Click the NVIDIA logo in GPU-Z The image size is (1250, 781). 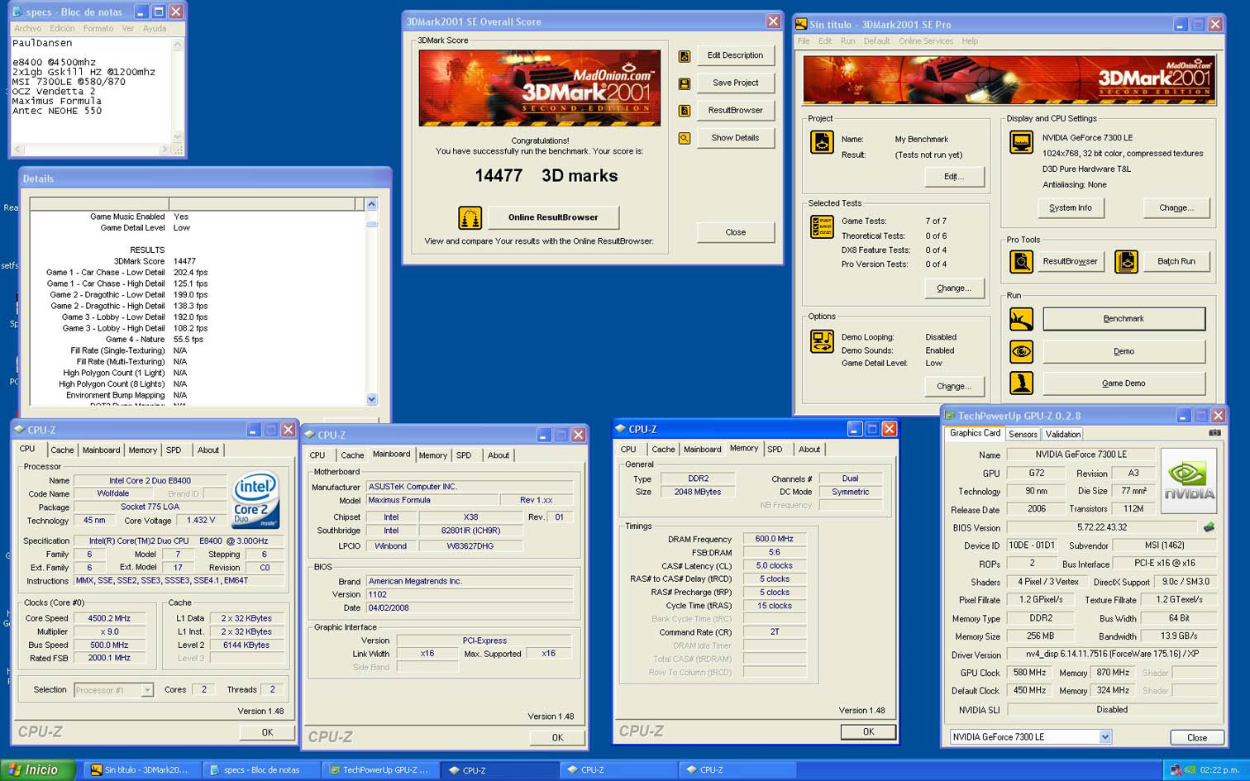(1189, 481)
